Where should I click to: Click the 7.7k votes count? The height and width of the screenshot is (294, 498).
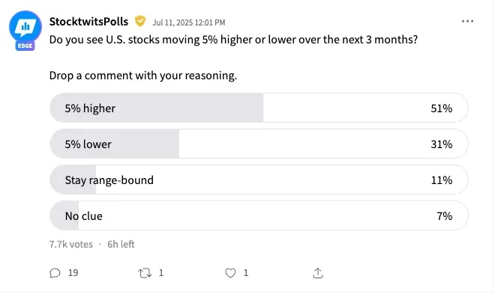pos(71,245)
